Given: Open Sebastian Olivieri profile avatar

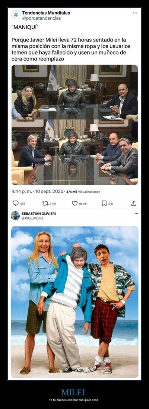Looking at the screenshot, I should (15, 216).
